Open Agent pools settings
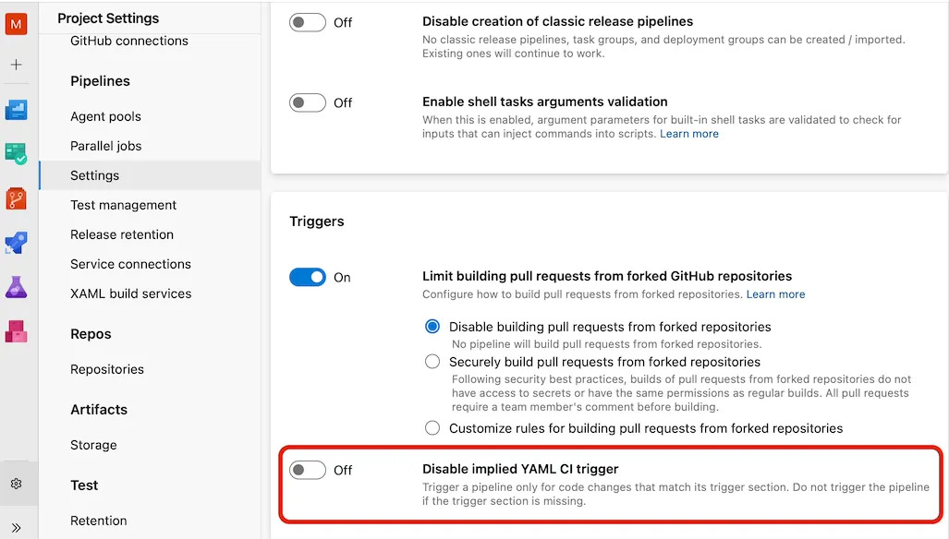Screen dimensions: 949x539 coord(104,116)
